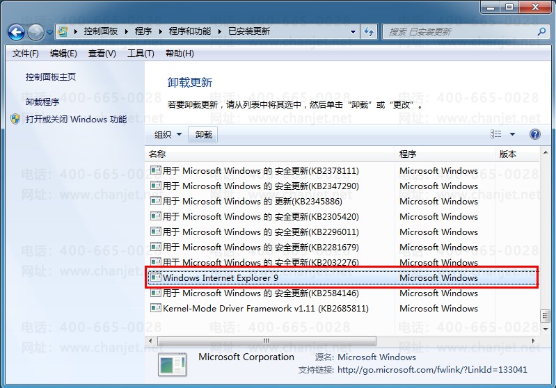
Task: Click the Forward navigation arrow
Action: point(35,32)
